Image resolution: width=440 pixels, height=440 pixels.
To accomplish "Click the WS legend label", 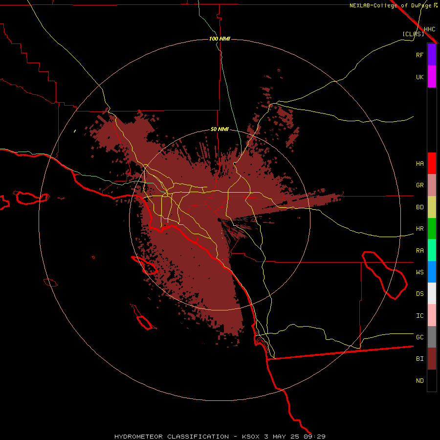I will tap(419, 272).
